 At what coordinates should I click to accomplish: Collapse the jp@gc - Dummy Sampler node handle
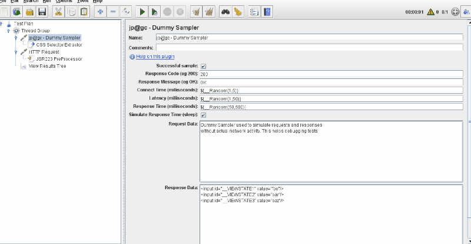[16, 38]
